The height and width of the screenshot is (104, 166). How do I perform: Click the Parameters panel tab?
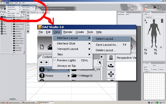[122, 12]
